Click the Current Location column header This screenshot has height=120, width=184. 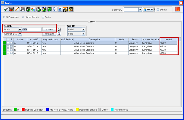click(151, 40)
